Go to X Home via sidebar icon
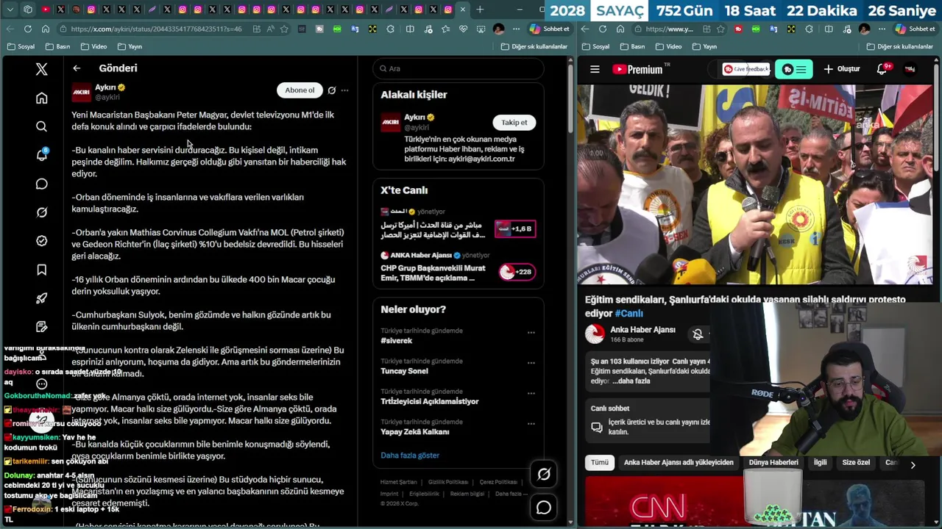942x529 pixels. point(41,98)
